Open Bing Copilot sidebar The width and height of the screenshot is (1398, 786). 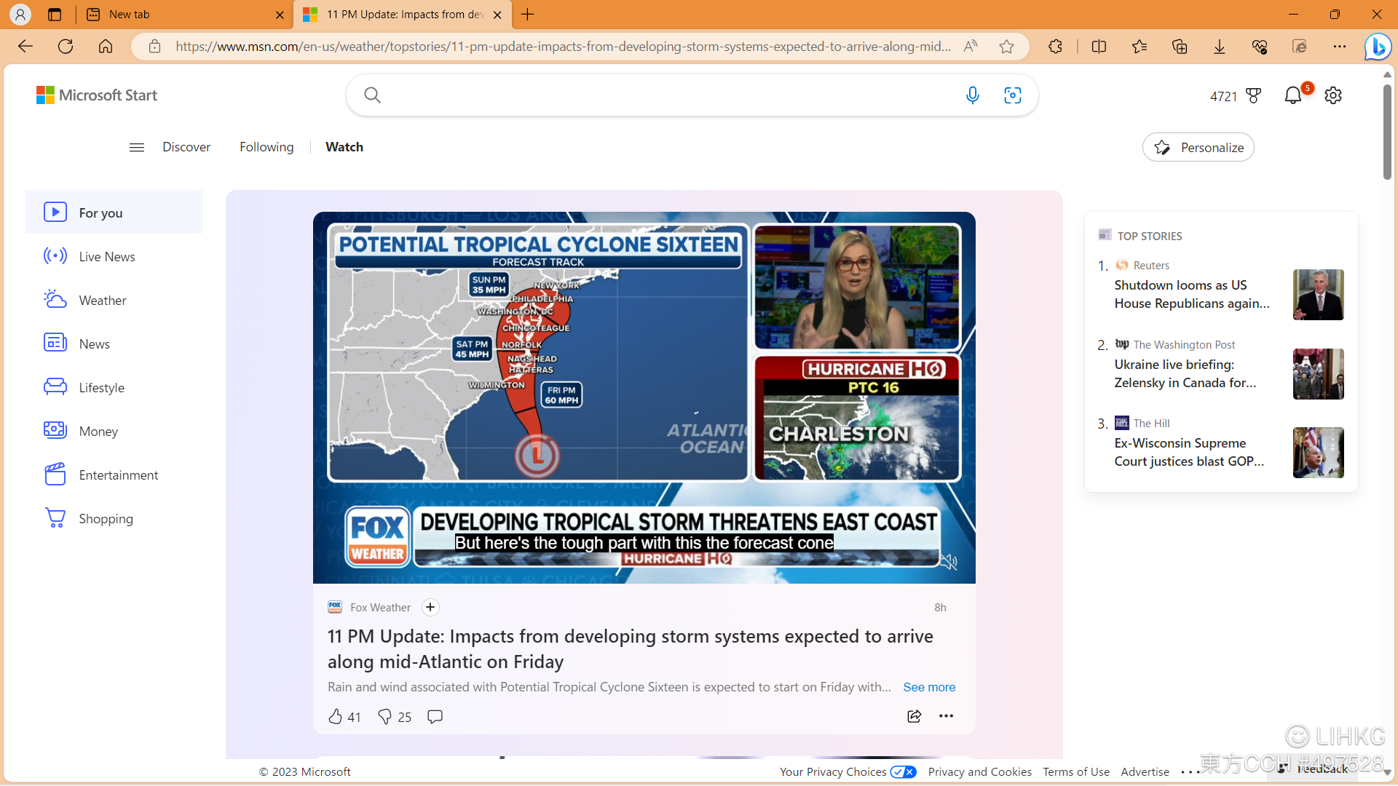point(1378,47)
